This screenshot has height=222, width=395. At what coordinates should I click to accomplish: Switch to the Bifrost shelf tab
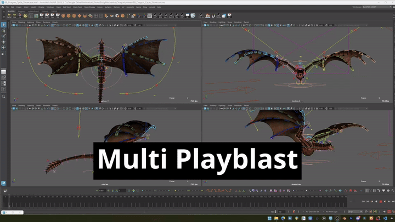tap(45, 12)
